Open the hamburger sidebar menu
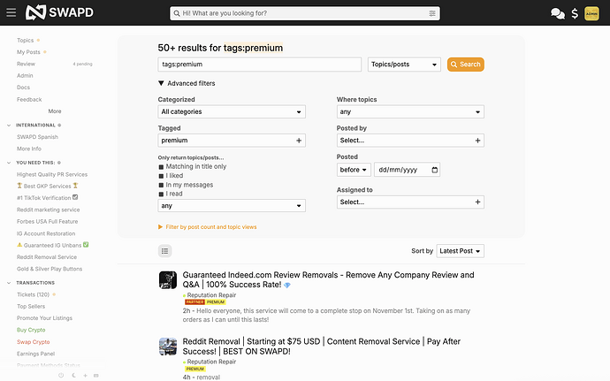Screen dimensions: 610x381 click(x=11, y=13)
